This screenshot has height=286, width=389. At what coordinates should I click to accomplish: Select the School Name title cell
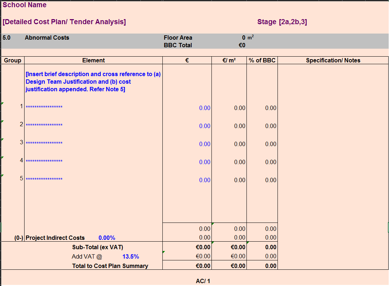click(x=24, y=5)
